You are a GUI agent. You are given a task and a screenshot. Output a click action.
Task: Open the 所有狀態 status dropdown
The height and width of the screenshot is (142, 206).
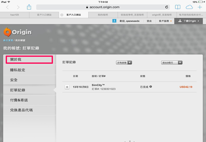(124, 62)
